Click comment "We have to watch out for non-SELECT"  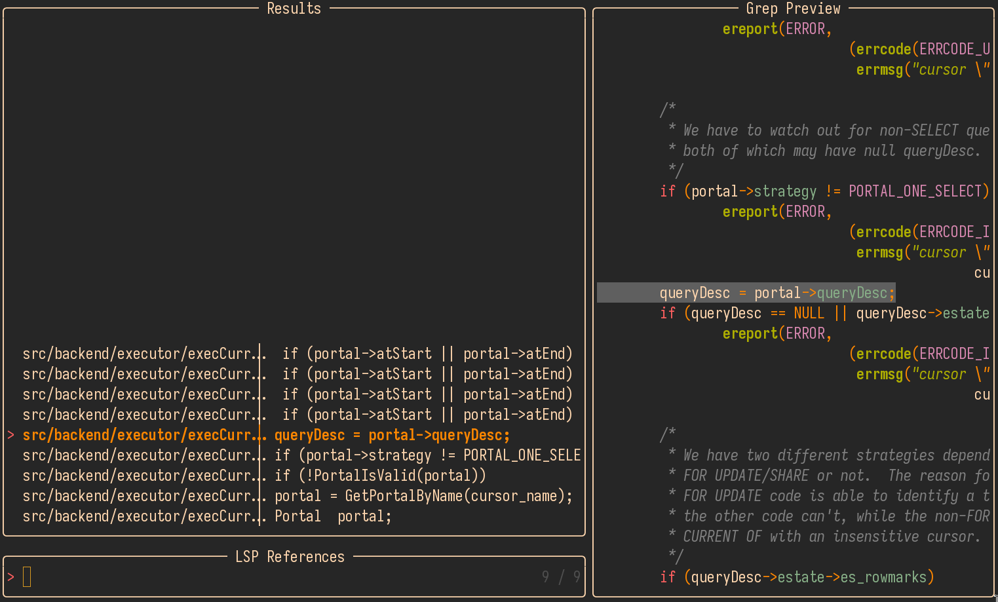(x=835, y=130)
